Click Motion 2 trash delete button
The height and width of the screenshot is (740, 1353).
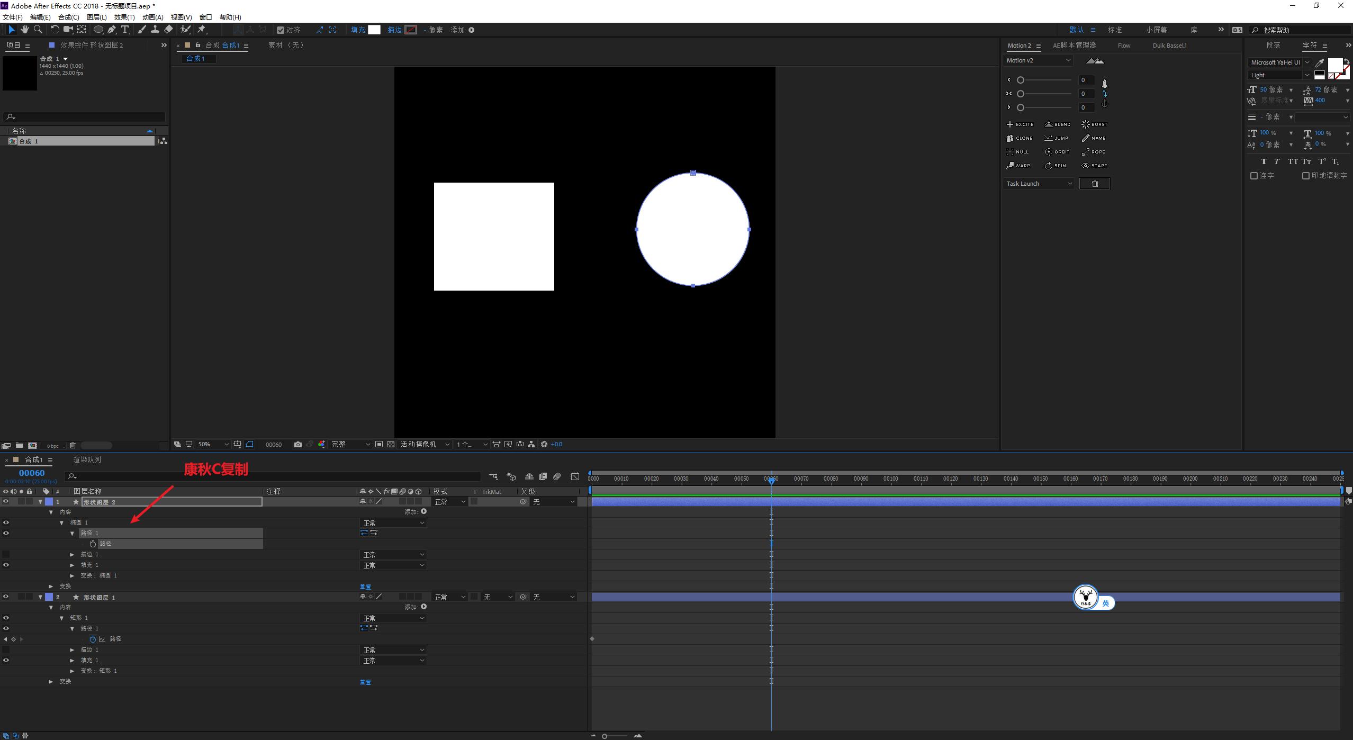click(x=1094, y=184)
